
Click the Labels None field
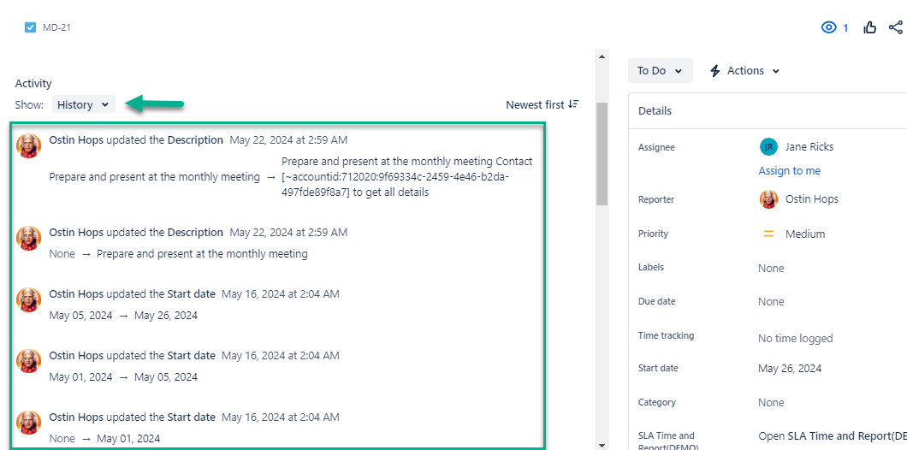[770, 269]
